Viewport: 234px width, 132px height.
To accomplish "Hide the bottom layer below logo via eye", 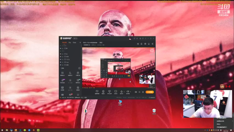I will coord(61,65).
